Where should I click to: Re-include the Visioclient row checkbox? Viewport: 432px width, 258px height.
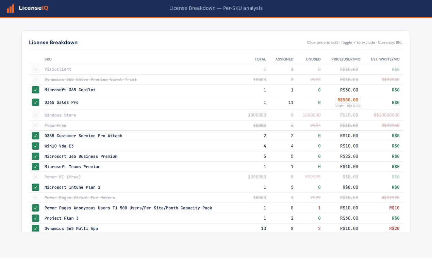coord(35,69)
